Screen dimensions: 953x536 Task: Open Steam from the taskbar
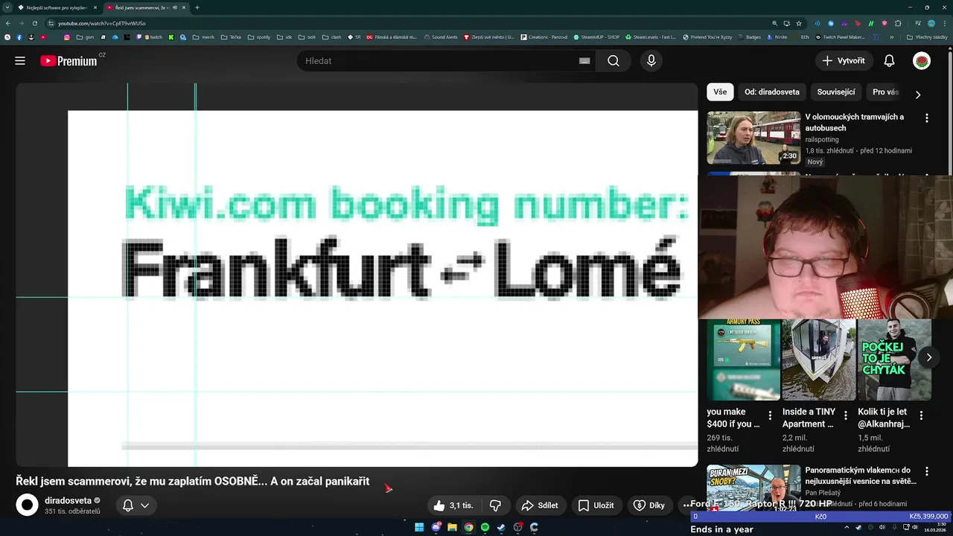pyautogui.click(x=501, y=527)
